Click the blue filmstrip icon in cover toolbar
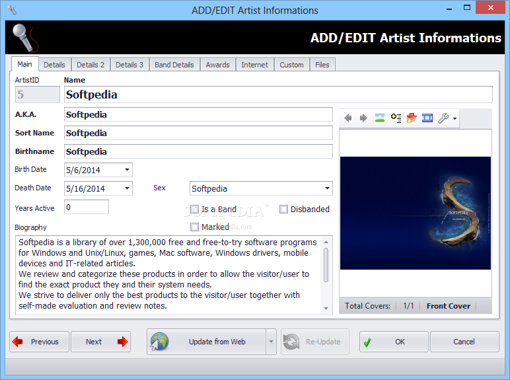Viewport: 510px width, 380px height. 427,118
